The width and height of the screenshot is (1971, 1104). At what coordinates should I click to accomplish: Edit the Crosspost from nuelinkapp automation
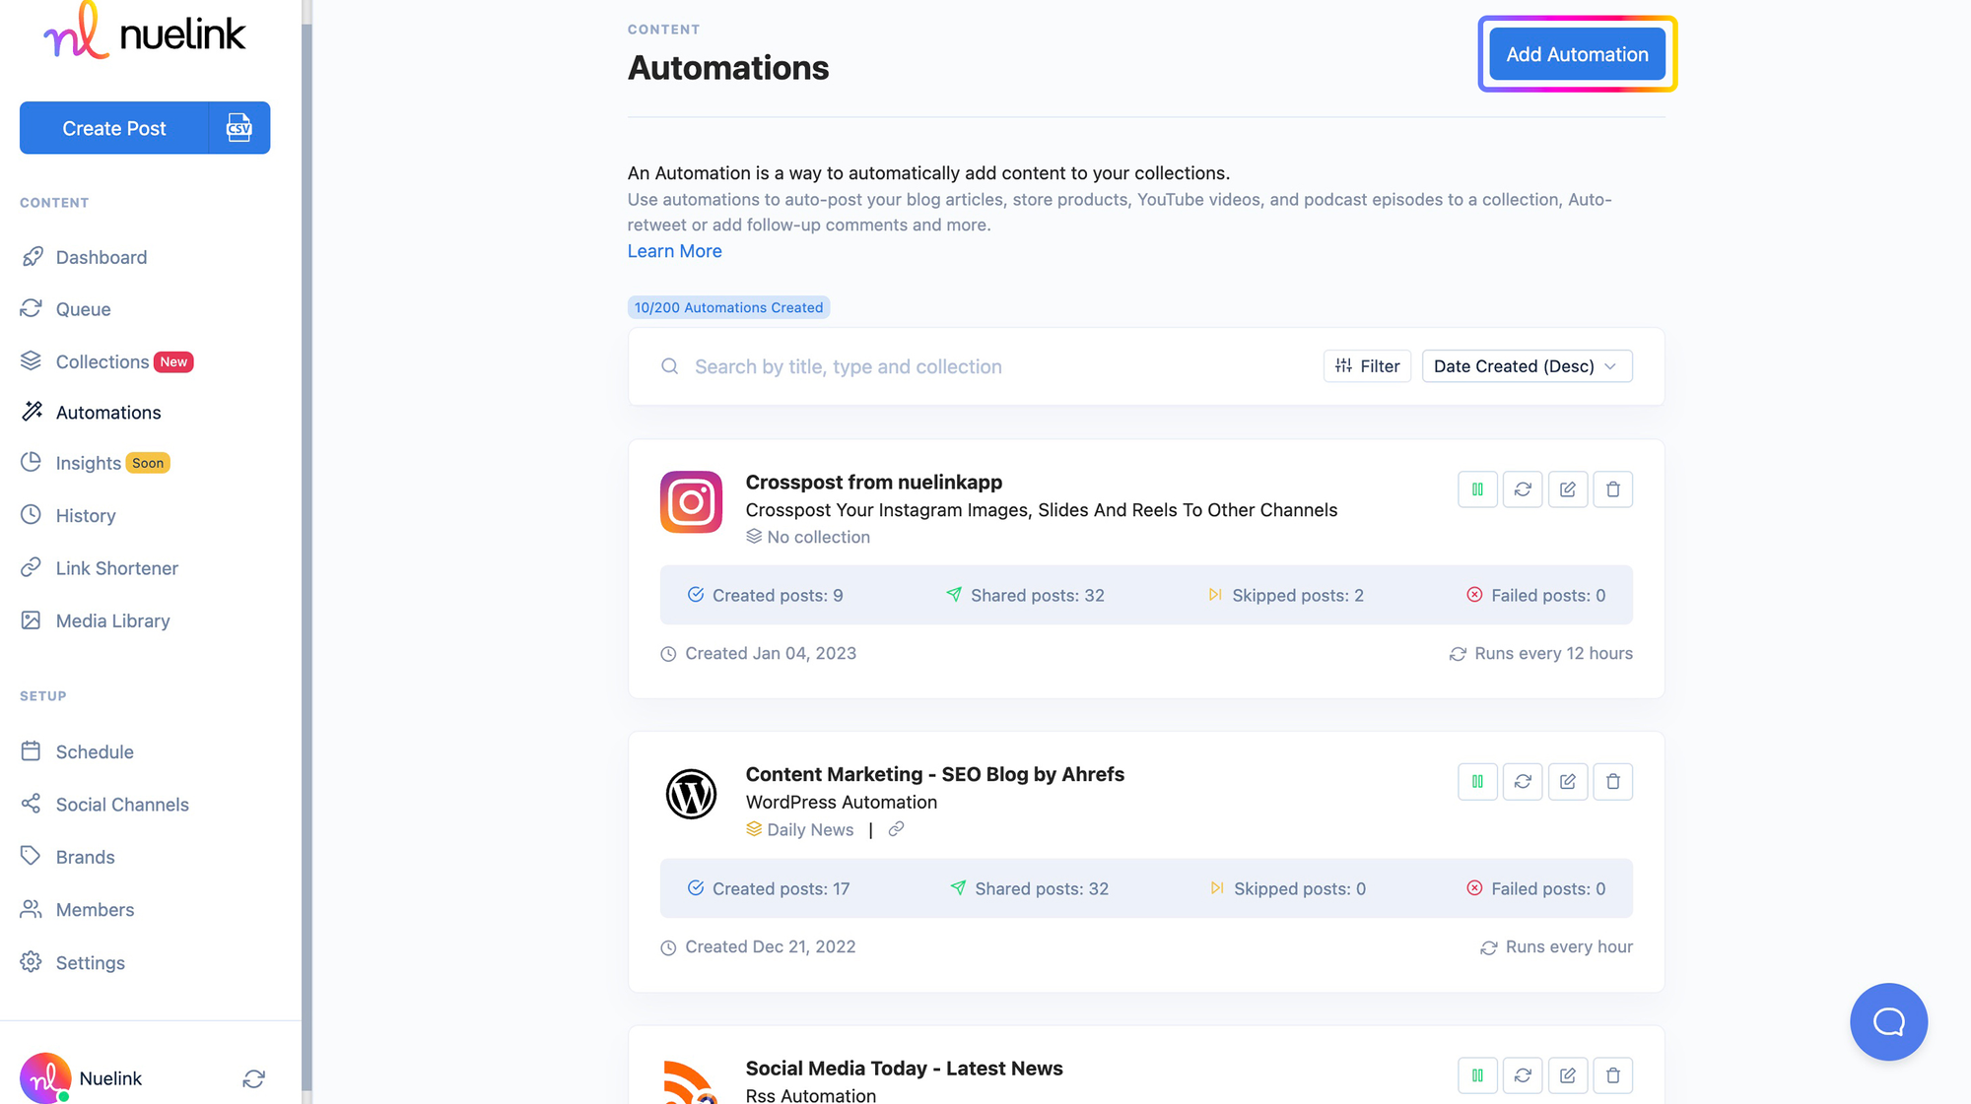coord(1568,489)
